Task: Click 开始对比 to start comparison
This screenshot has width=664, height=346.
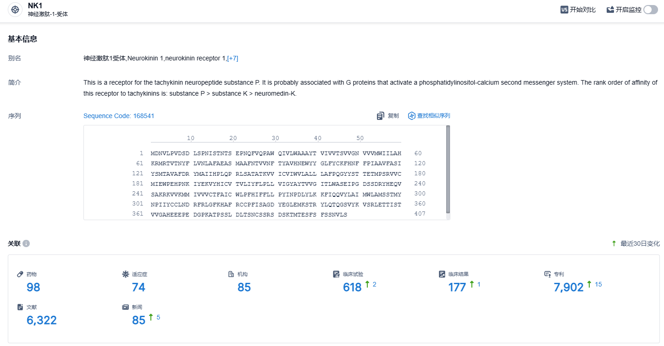Action: click(582, 10)
